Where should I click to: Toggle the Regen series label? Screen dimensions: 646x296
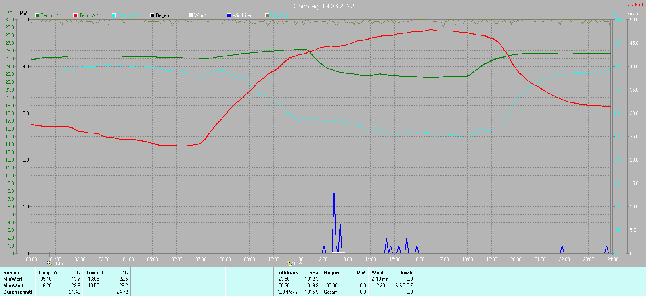(163, 15)
